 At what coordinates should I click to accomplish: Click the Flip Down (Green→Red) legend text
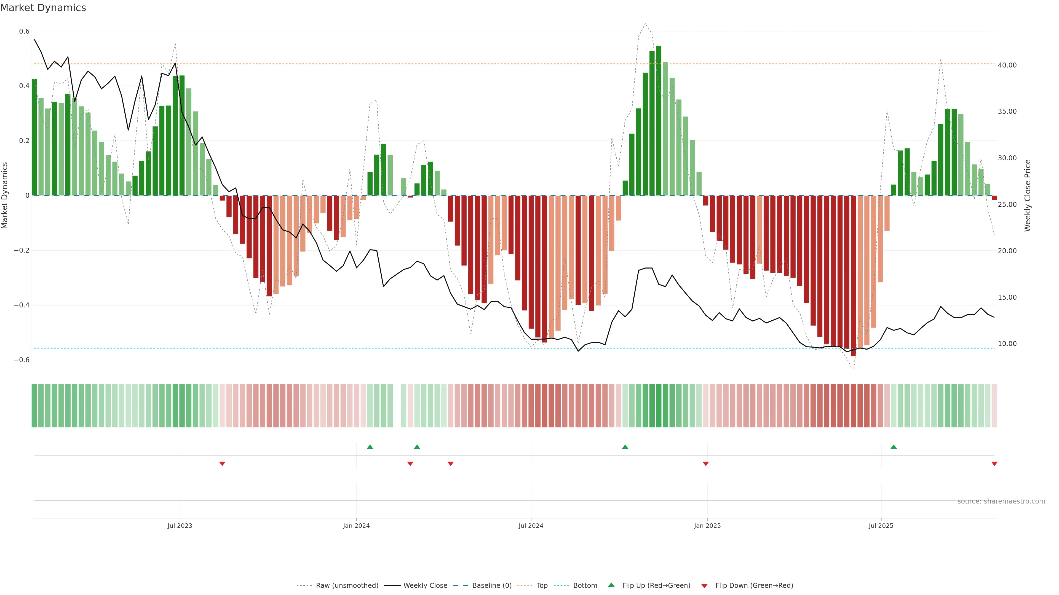click(754, 585)
